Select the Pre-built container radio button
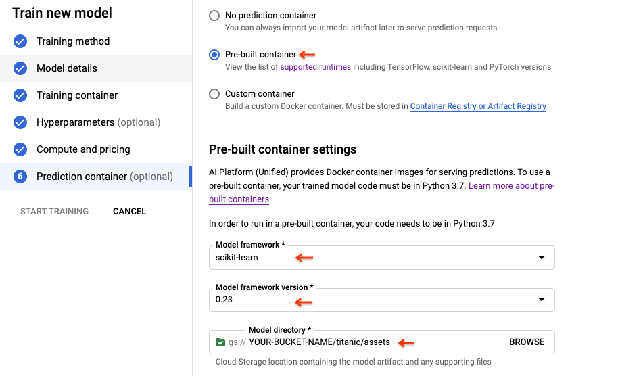Image resolution: width=643 pixels, height=376 pixels. tap(214, 54)
